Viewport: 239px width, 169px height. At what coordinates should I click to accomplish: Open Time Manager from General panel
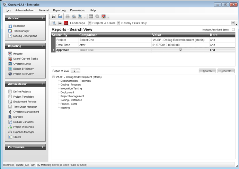(21, 31)
